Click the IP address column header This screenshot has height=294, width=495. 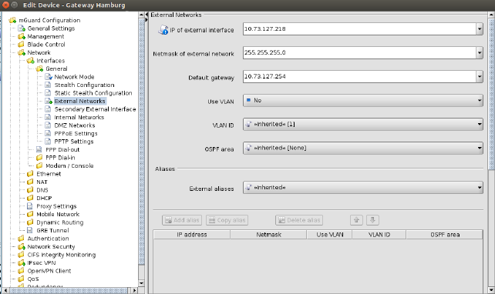click(x=192, y=235)
